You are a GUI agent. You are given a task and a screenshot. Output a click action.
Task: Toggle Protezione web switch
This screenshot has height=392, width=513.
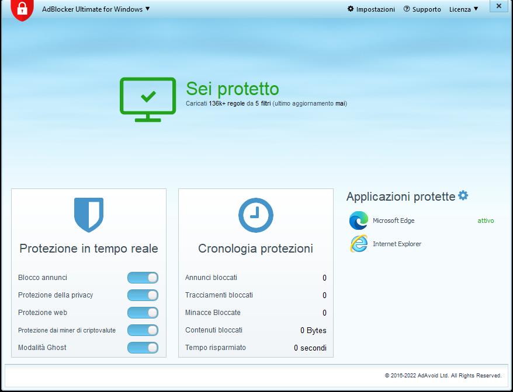[143, 313]
